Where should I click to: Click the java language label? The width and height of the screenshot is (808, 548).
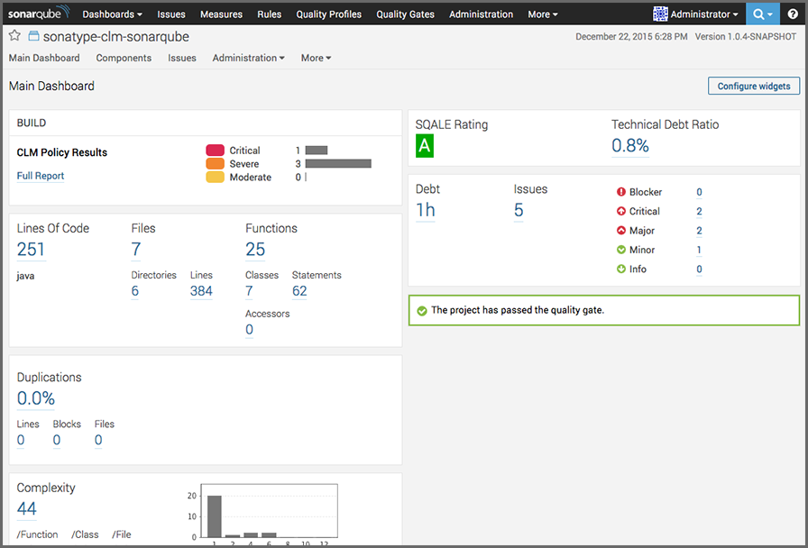[26, 276]
